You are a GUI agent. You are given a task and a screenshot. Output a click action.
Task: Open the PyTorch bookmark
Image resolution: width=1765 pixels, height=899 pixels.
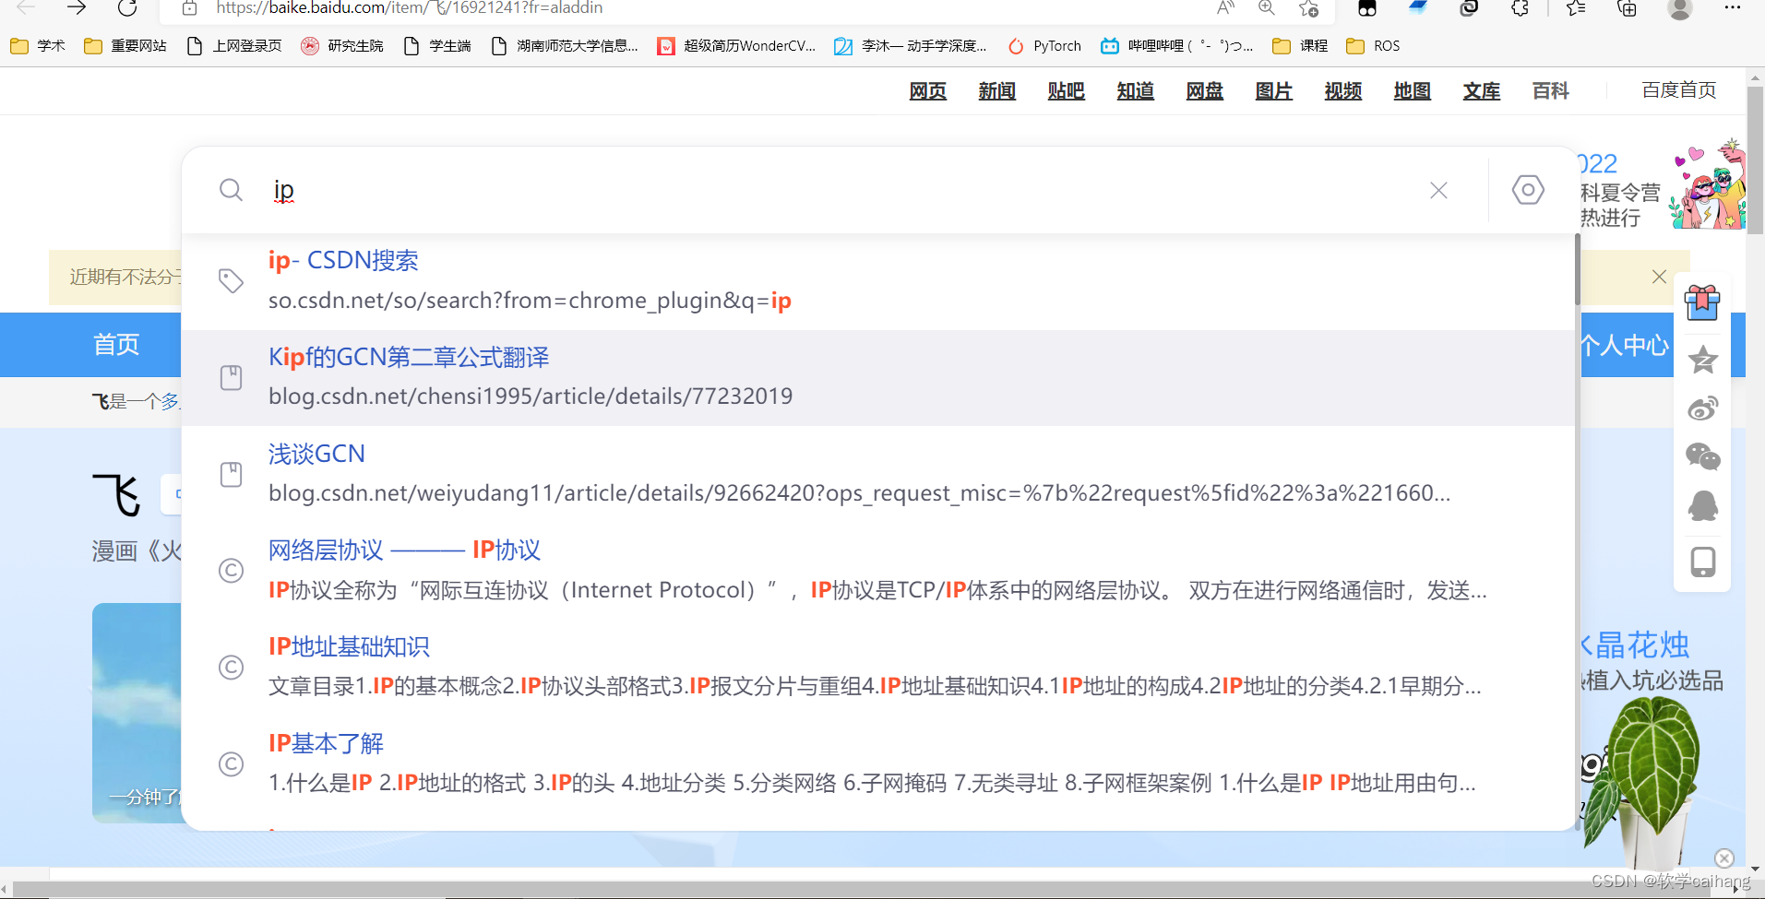coord(1044,46)
